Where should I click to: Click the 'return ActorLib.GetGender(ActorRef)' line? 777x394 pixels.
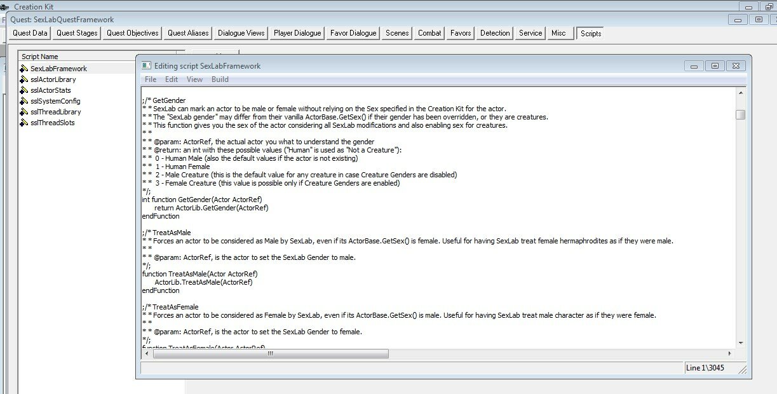click(212, 208)
